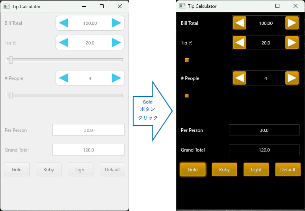Maximize the dark Tip Calculator window
This screenshot has height=211, width=305.
pos(277,6)
